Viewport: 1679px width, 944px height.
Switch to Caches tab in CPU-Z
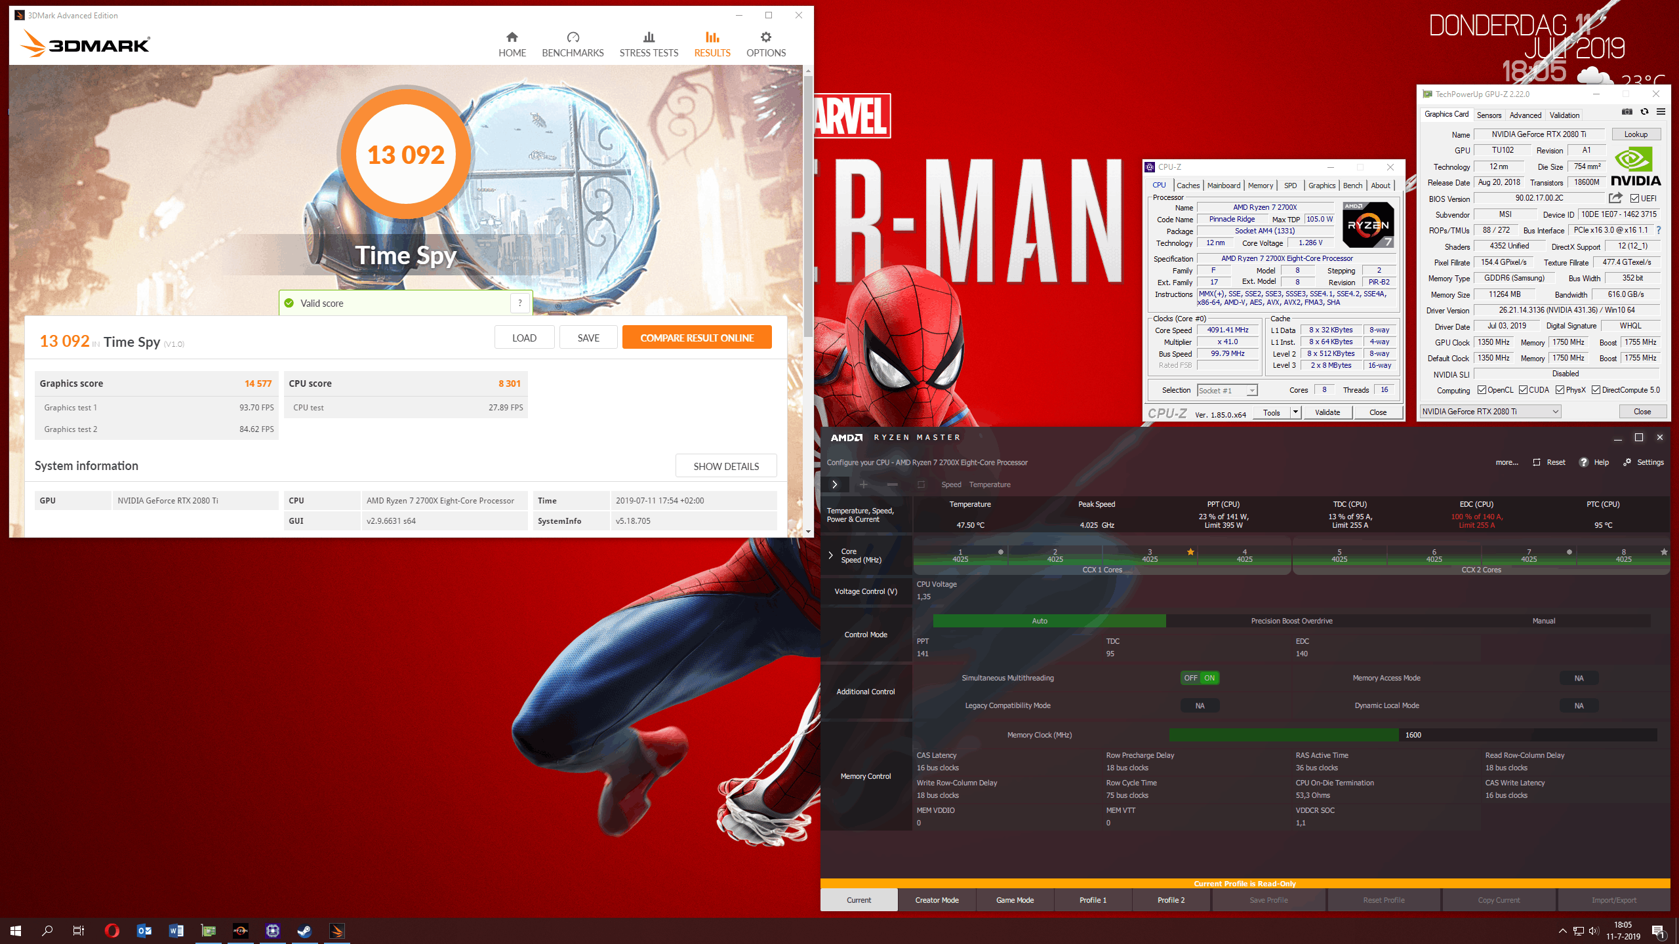(1188, 186)
